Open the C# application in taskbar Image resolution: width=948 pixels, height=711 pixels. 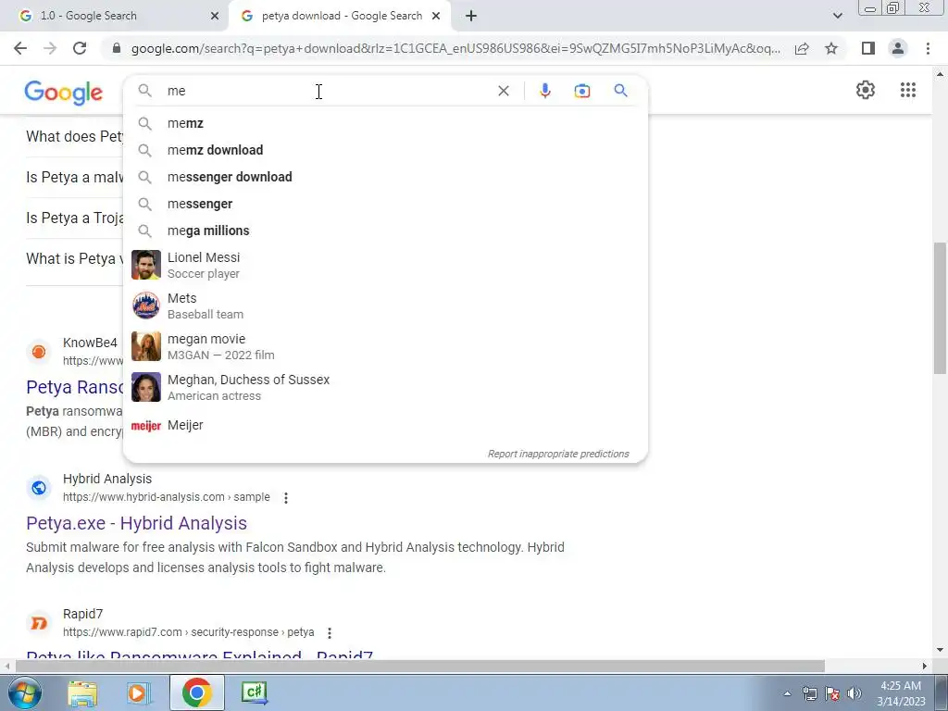(x=254, y=692)
